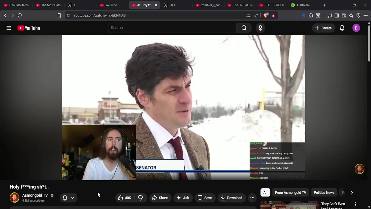Open Asmongold TV channel name link
Viewport: 371px width, 209px height.
click(35, 195)
